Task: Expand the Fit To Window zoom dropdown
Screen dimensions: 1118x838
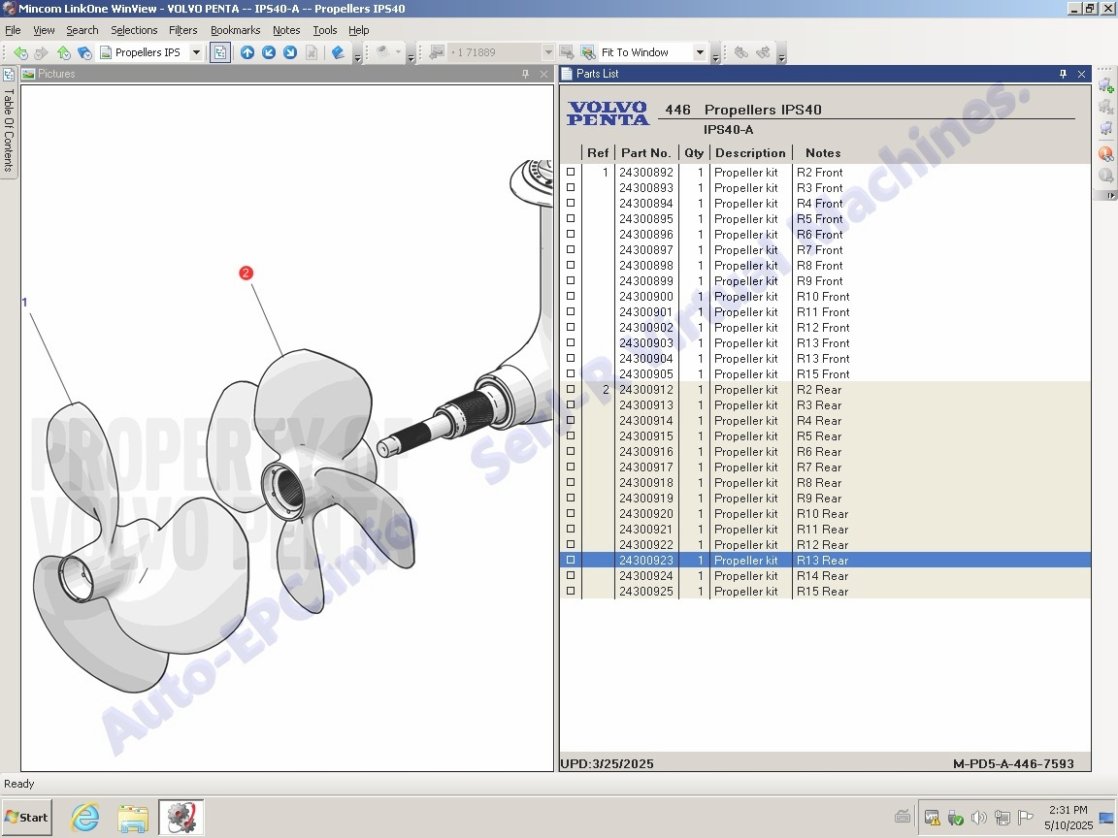Action: [699, 52]
